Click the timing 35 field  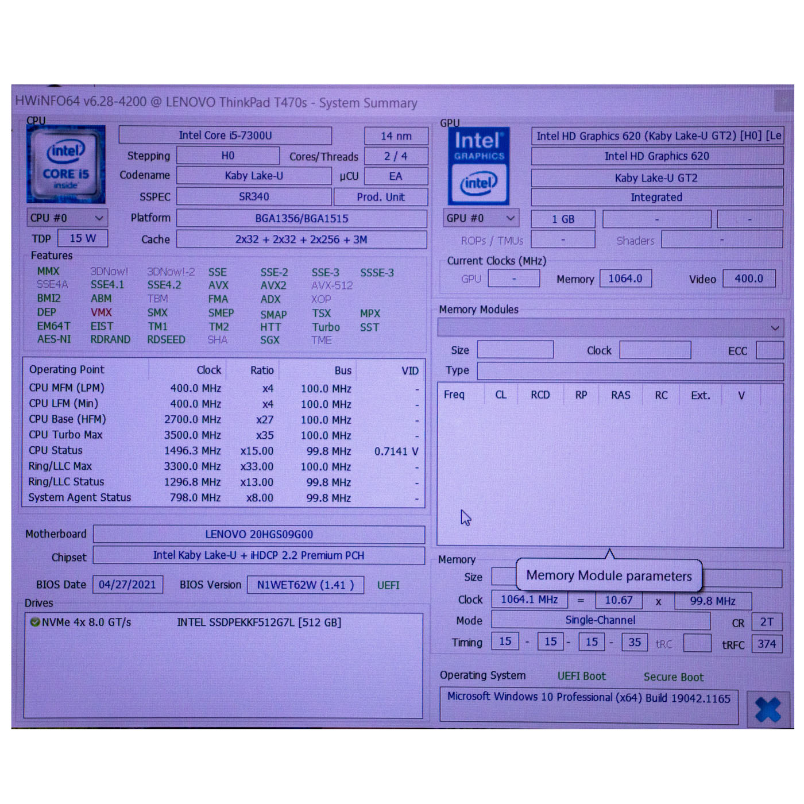click(x=635, y=642)
